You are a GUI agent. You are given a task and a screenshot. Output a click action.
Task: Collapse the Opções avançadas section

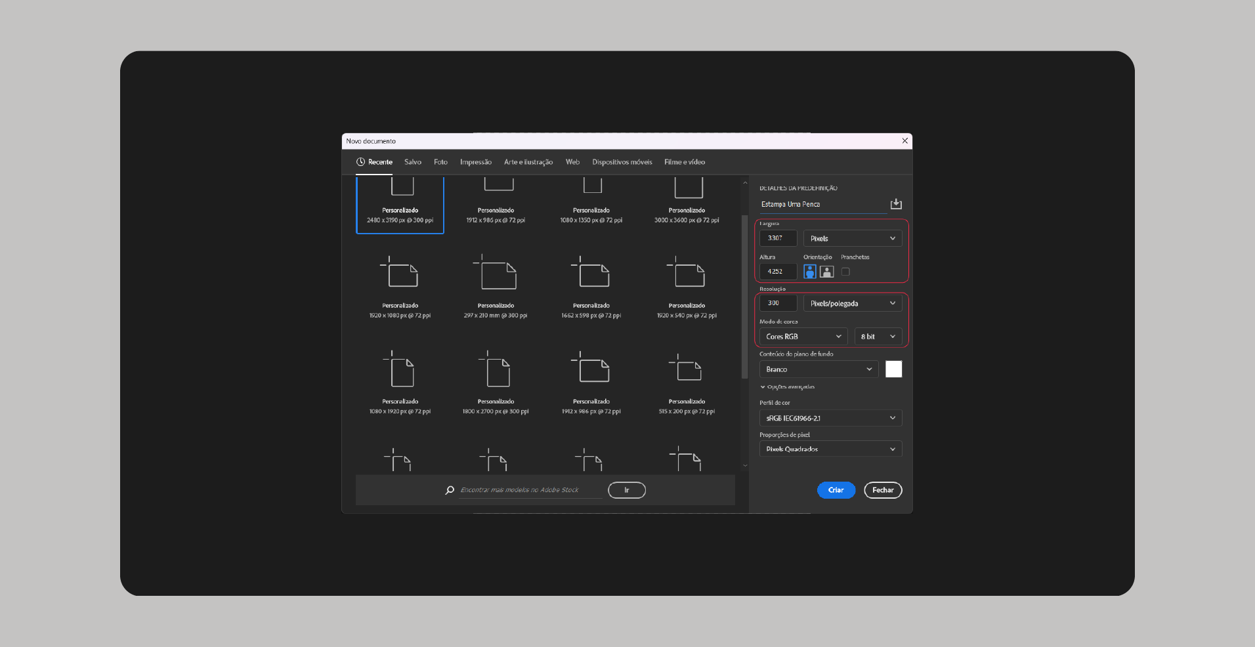click(x=788, y=386)
